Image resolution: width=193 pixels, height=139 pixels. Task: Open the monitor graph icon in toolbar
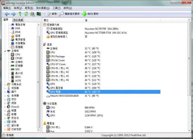(39, 14)
